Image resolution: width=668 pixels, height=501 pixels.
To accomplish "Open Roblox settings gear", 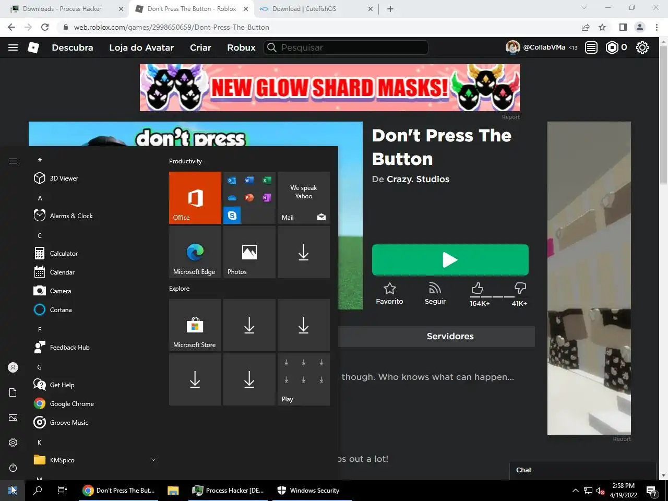I will [x=642, y=47].
